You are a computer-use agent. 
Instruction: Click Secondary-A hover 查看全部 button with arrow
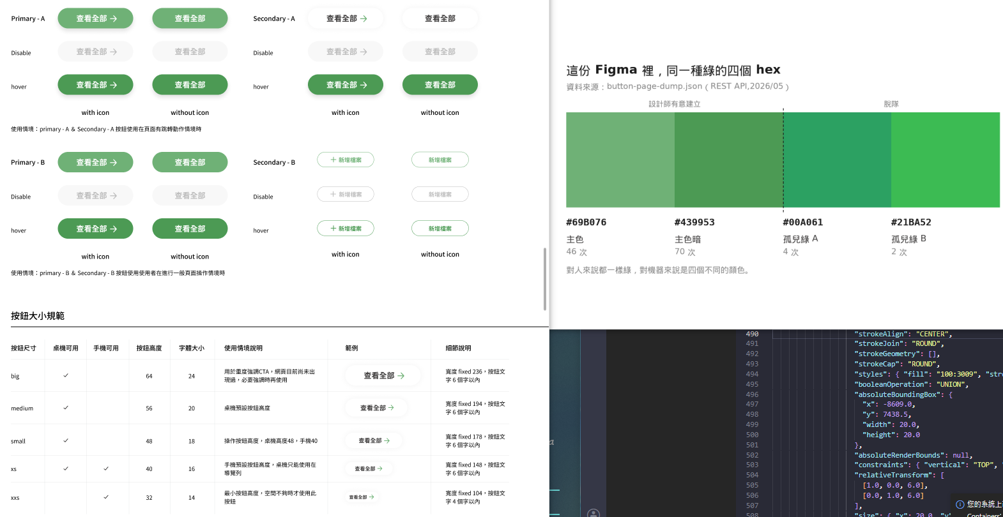click(x=346, y=84)
